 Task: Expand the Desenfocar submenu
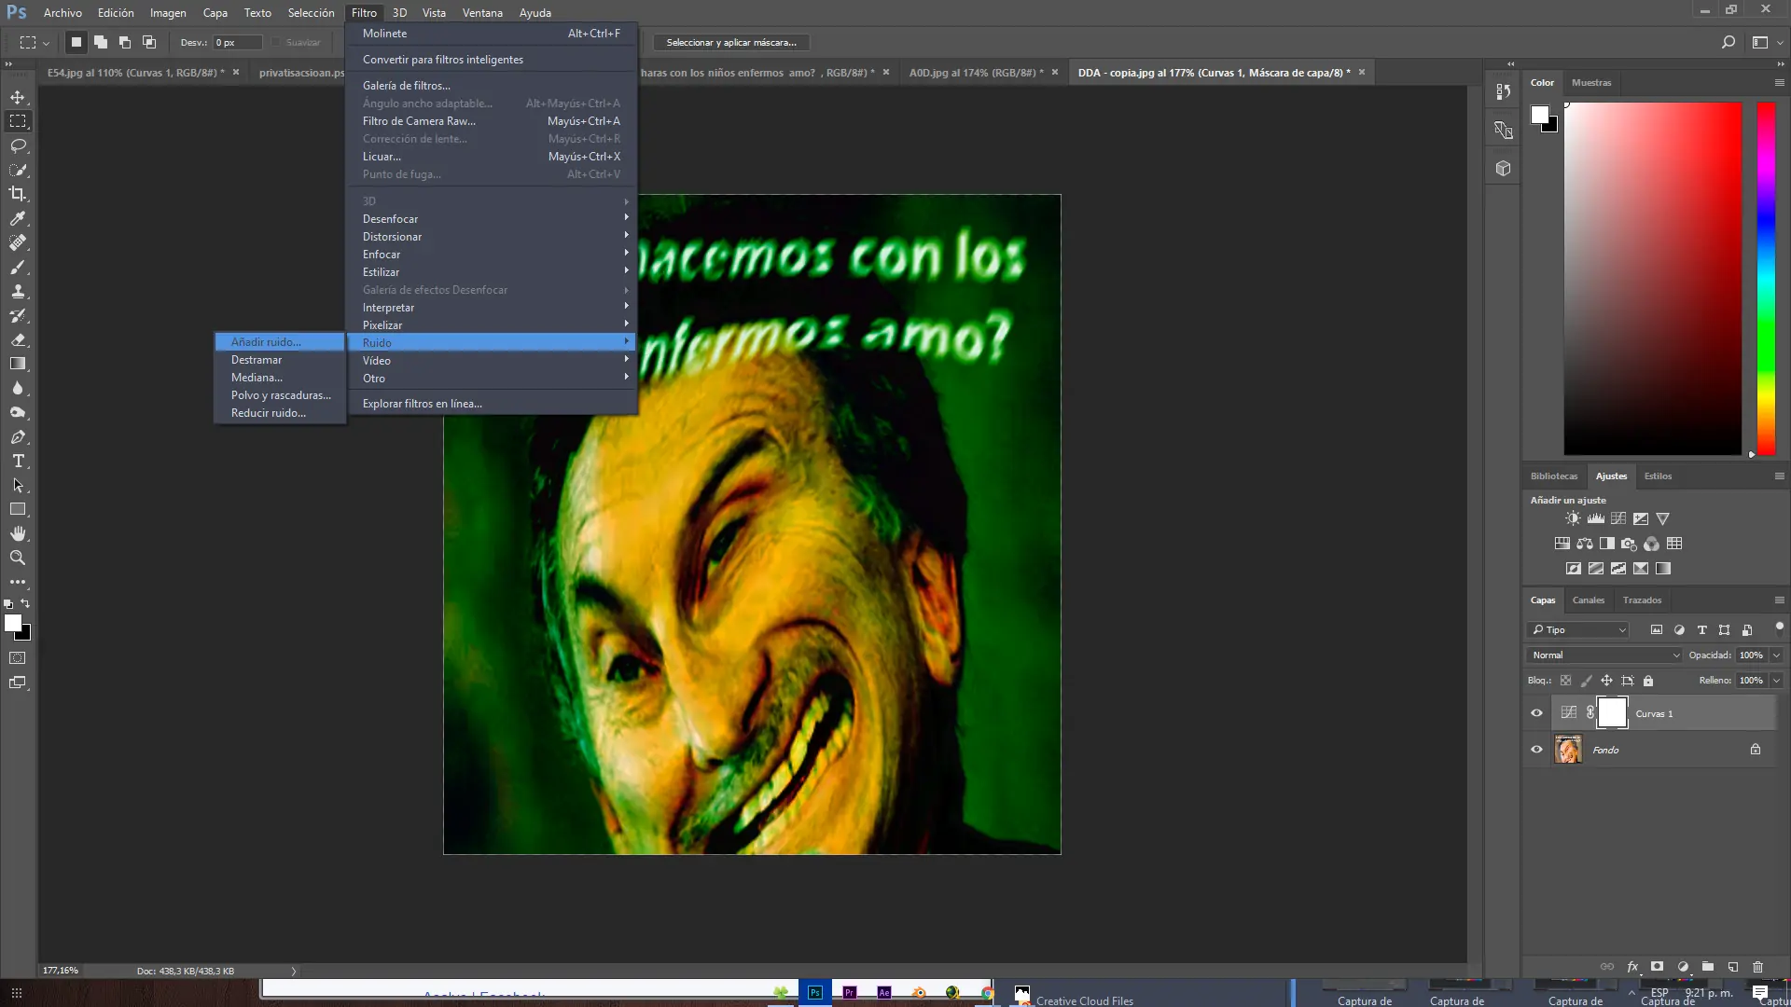[x=492, y=219]
